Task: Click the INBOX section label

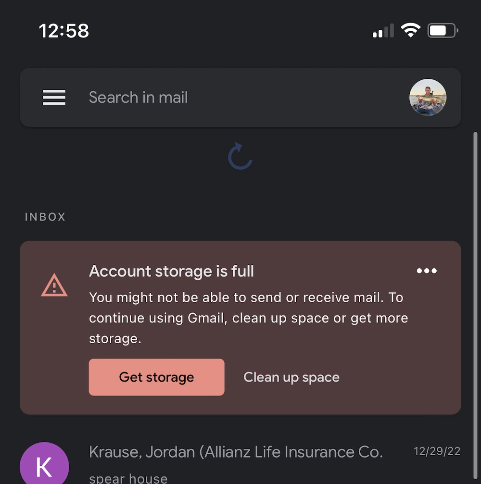Action: point(45,217)
